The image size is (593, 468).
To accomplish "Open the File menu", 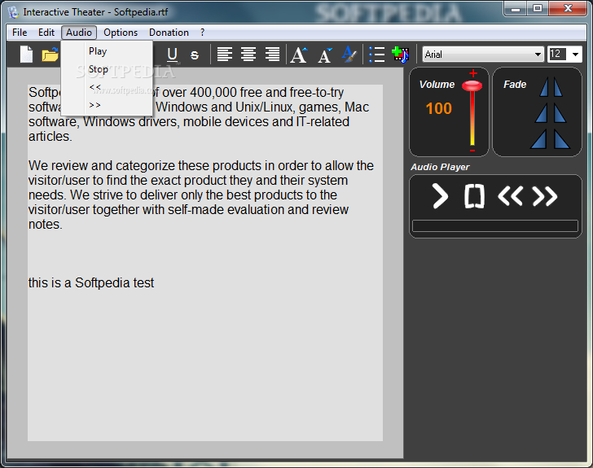I will 20,33.
